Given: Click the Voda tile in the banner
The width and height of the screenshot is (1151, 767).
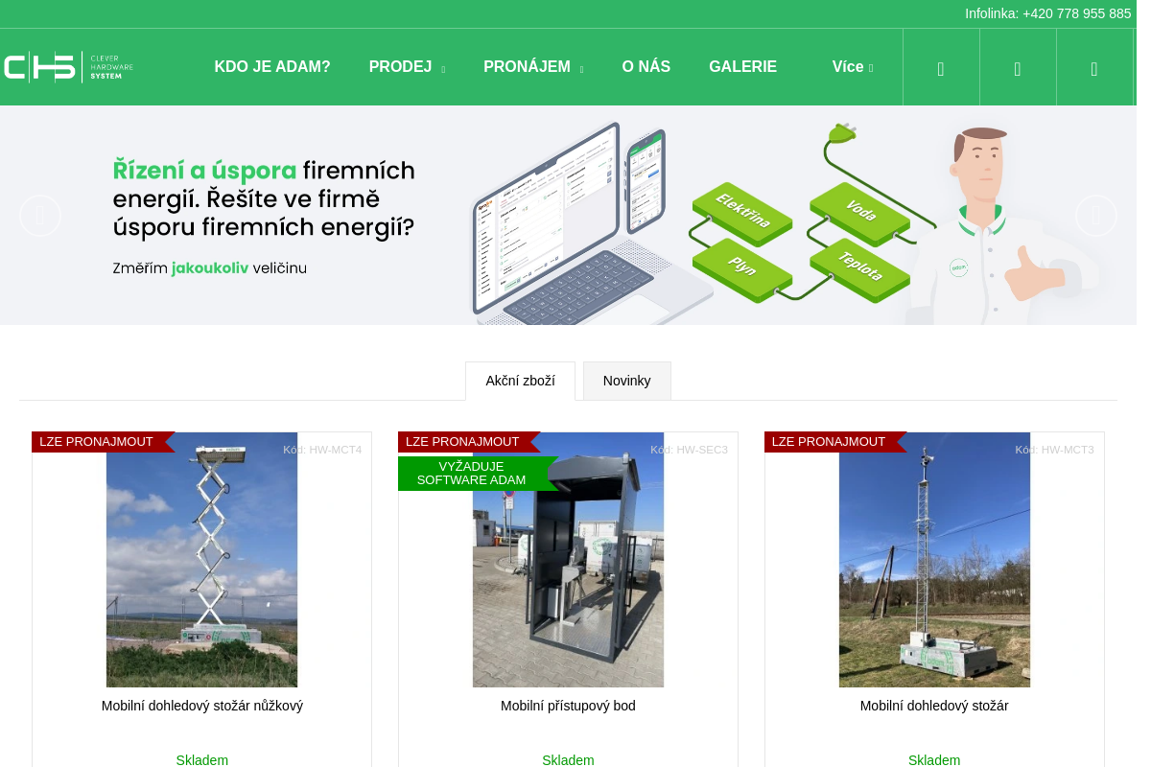Looking at the screenshot, I should point(859,211).
